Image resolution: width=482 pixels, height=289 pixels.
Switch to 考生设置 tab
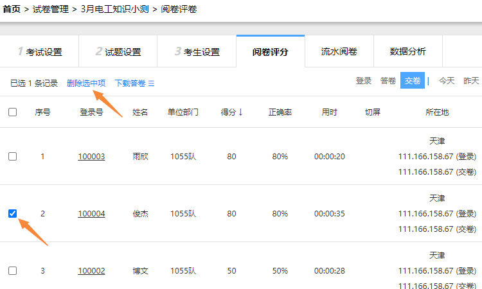[x=197, y=51]
